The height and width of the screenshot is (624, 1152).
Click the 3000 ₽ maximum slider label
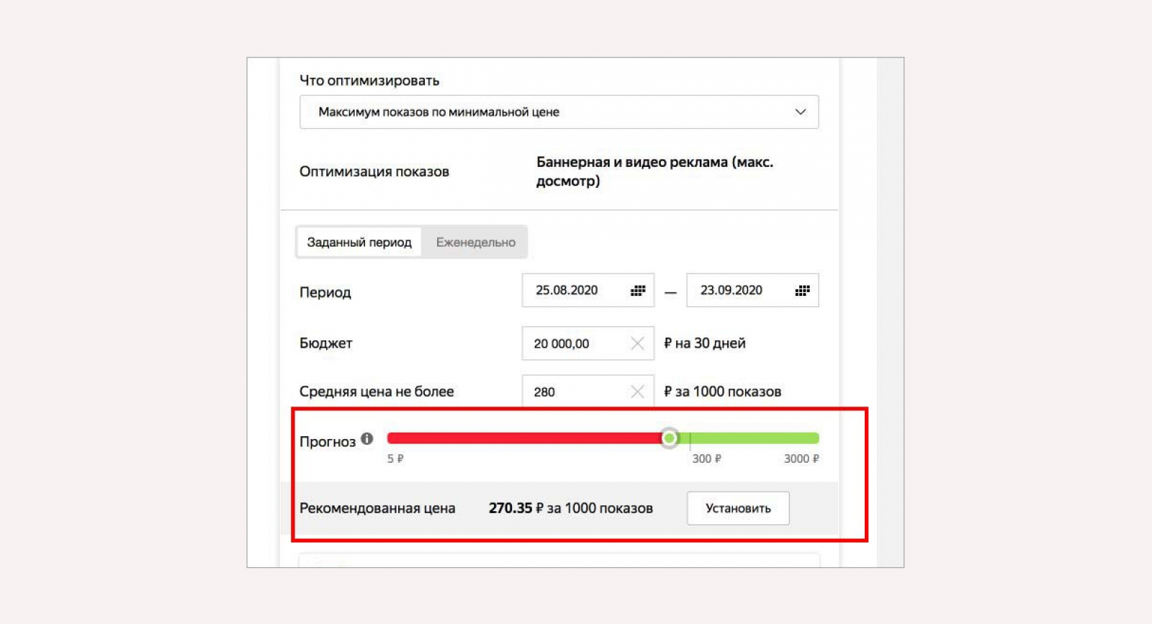click(x=801, y=458)
